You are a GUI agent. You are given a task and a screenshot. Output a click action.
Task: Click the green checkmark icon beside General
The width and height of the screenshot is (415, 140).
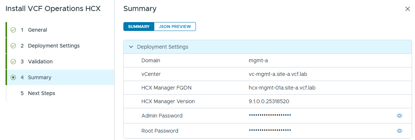click(x=13, y=30)
